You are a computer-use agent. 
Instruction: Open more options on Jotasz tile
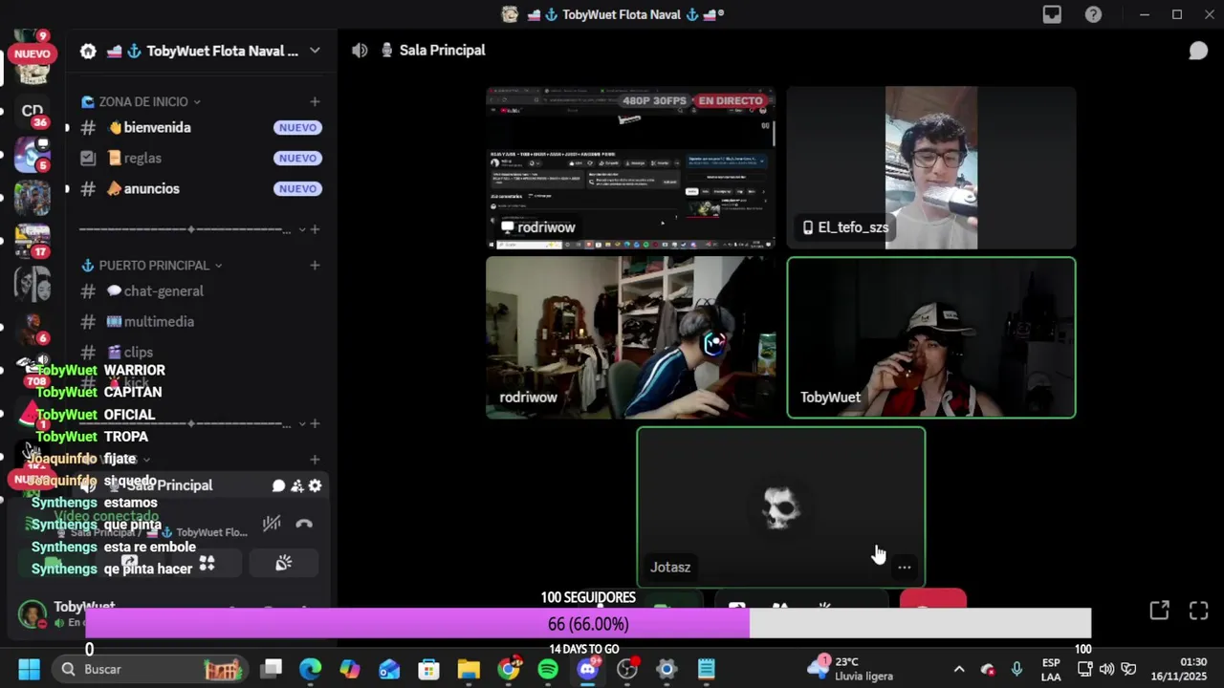[x=904, y=568]
